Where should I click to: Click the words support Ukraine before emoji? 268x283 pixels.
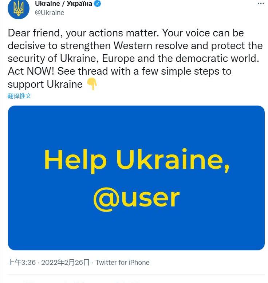pyautogui.click(x=45, y=84)
